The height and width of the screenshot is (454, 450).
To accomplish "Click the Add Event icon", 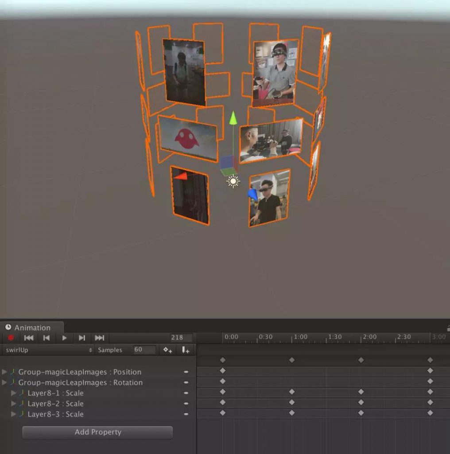I will pyautogui.click(x=186, y=350).
